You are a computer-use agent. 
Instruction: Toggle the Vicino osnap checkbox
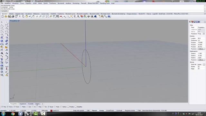pos(8,107)
